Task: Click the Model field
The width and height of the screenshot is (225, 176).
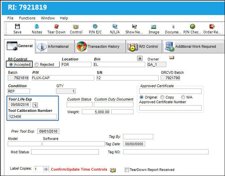Action: 24,144
